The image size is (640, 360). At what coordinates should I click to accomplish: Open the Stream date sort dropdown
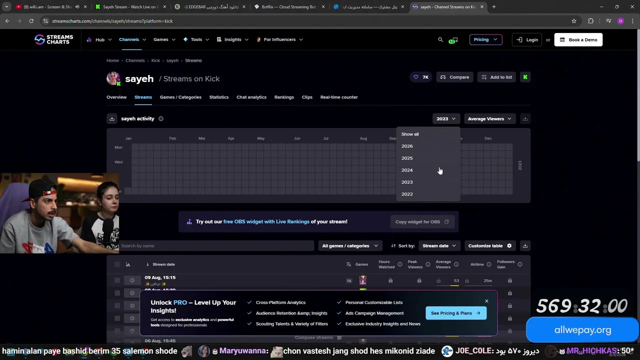tap(439, 245)
